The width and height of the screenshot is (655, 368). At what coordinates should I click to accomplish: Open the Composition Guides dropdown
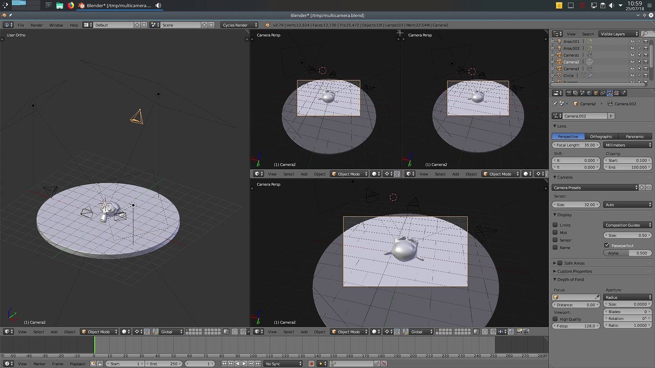(x=628, y=225)
